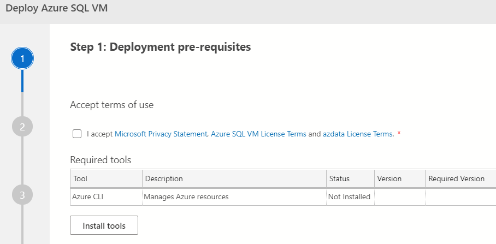This screenshot has width=496, height=244.
Task: Click the Install tools button
Action: (104, 225)
